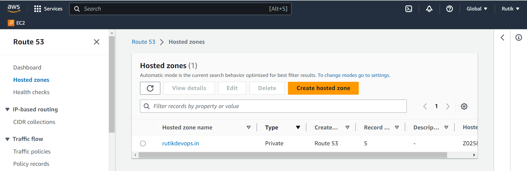Click the Services grid icon
Image resolution: width=527 pixels, height=171 pixels.
pos(38,9)
